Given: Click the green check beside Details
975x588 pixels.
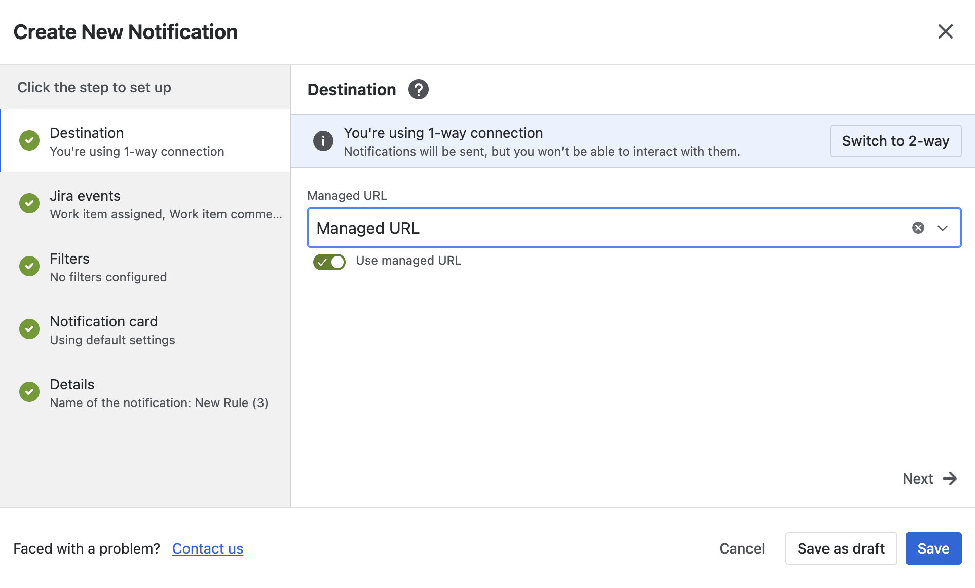Looking at the screenshot, I should 29,392.
